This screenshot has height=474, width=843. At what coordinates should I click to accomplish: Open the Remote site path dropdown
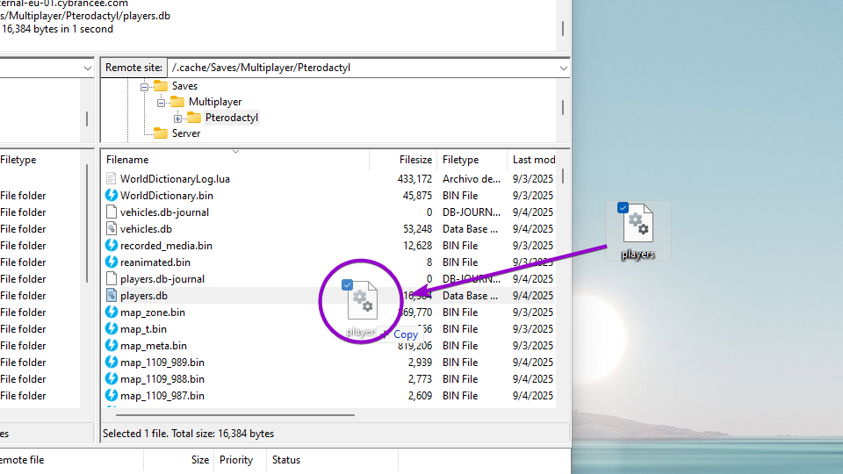click(x=563, y=68)
